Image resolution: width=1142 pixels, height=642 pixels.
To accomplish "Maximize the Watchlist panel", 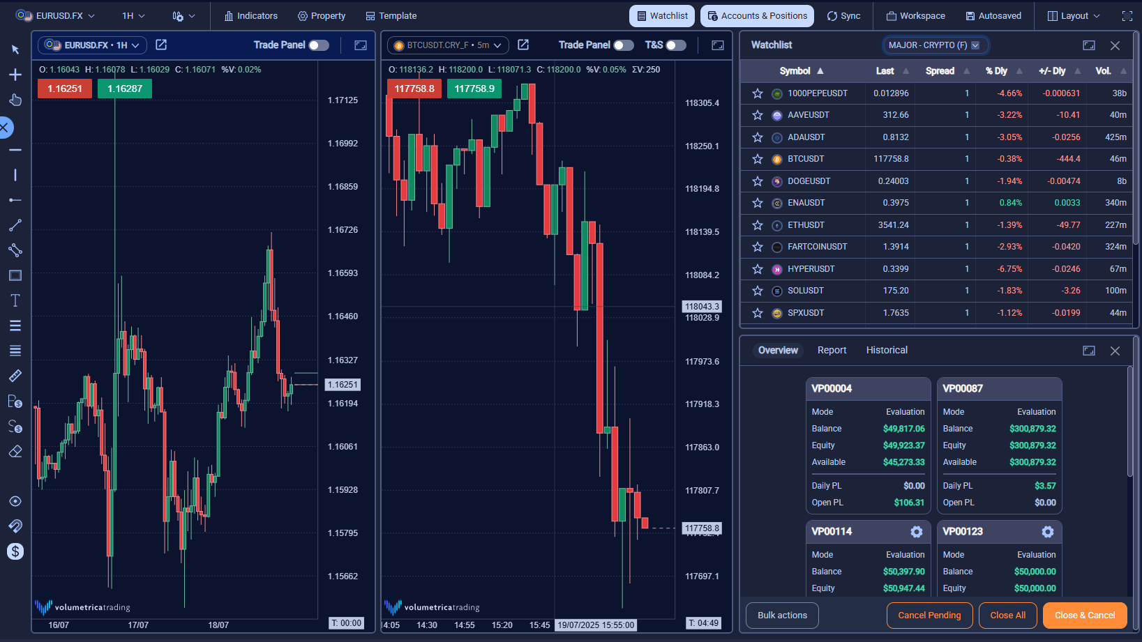I will coord(1089,45).
